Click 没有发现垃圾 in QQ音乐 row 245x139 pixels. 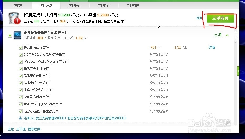click(159, 55)
